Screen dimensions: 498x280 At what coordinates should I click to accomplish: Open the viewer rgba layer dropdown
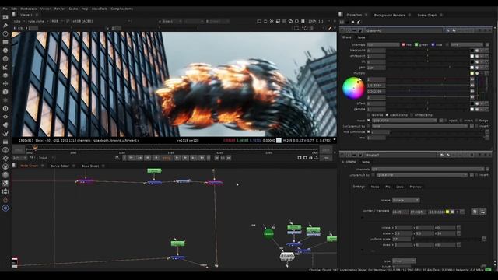[x=19, y=21]
